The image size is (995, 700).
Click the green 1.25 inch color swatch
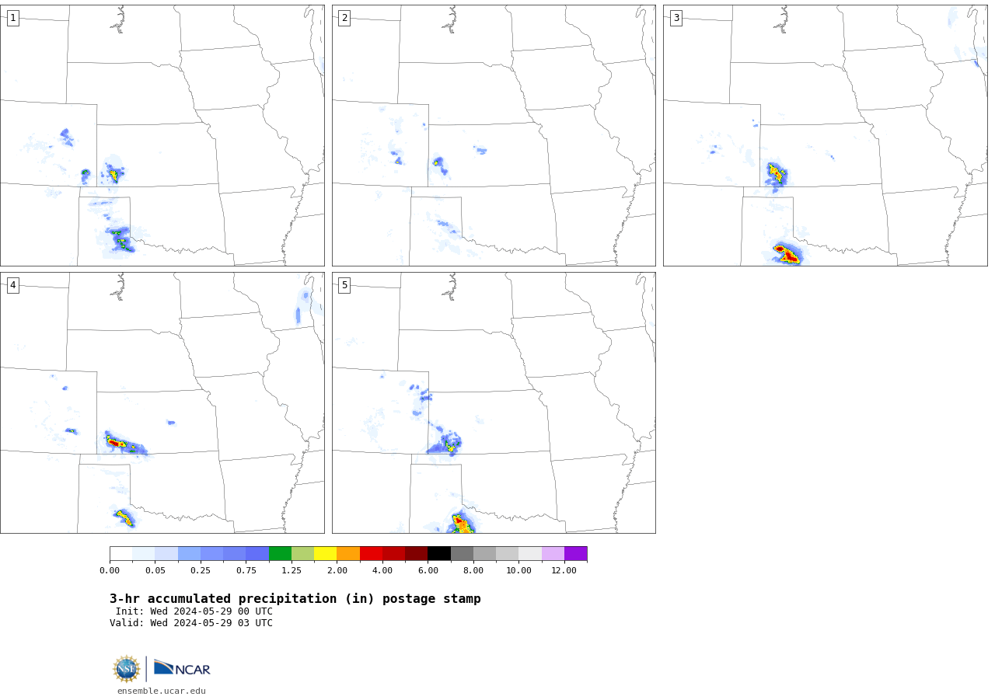pos(280,554)
